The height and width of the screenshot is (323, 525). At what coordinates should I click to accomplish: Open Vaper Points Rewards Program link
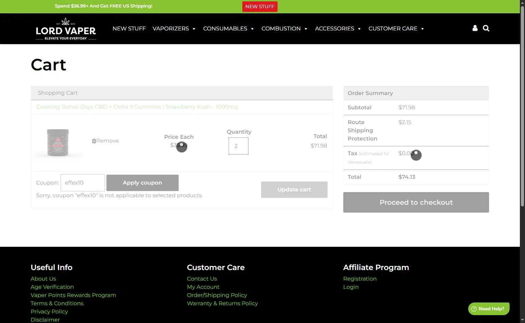73,295
